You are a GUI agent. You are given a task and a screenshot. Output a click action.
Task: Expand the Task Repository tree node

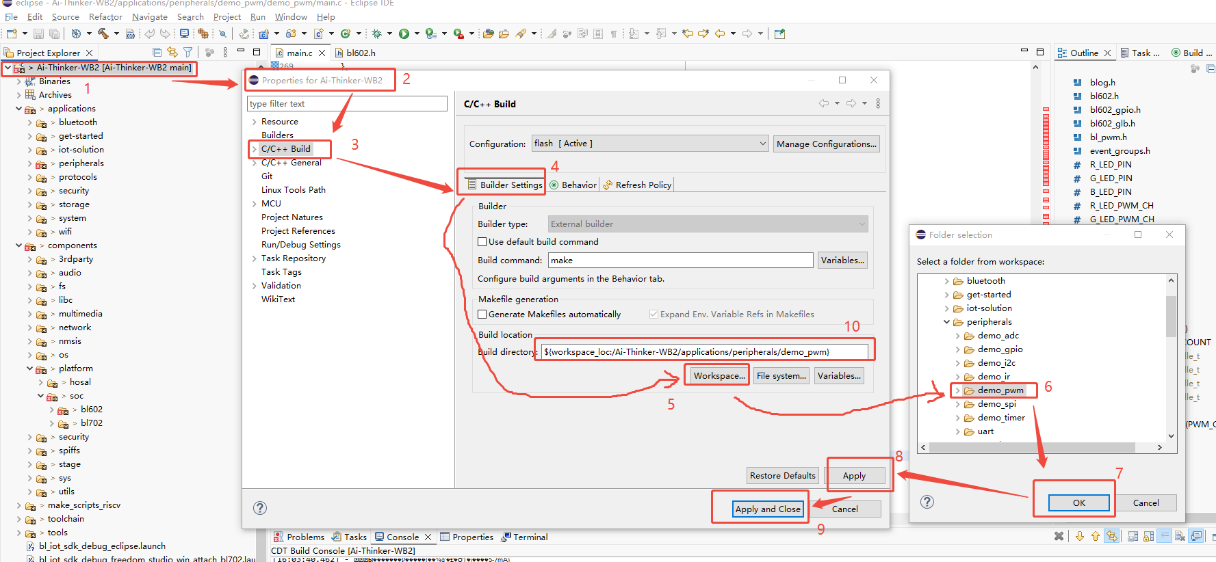254,258
